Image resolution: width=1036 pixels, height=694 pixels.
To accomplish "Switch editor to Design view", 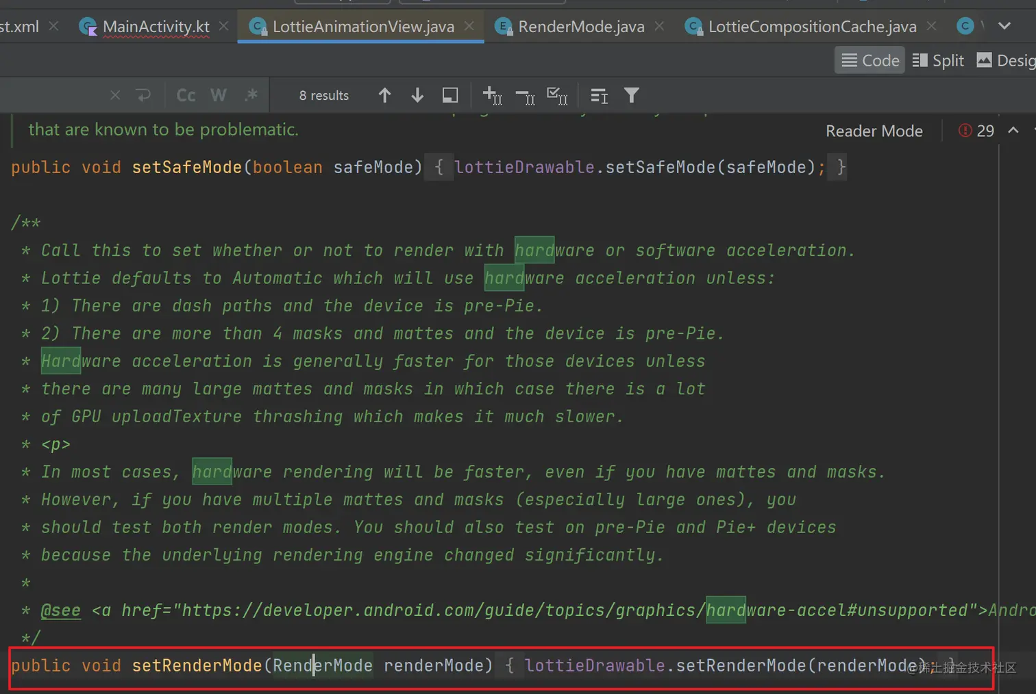I will (x=1006, y=60).
